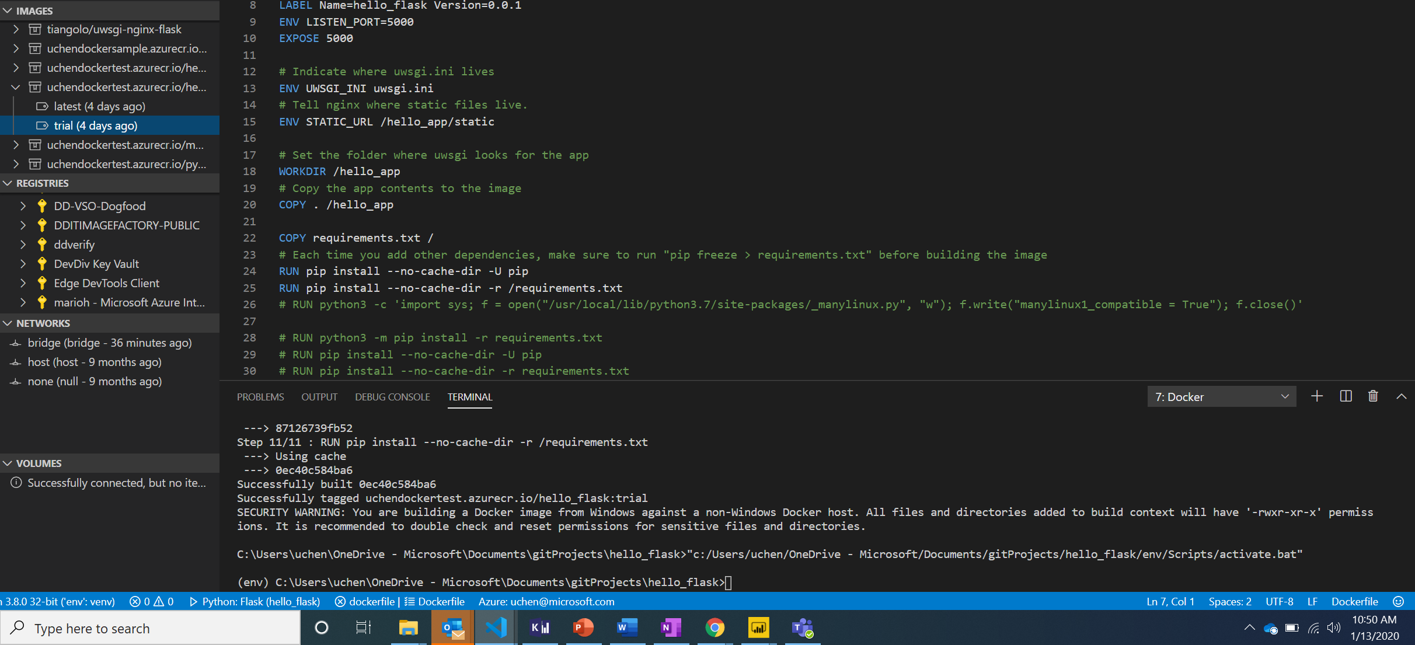
Task: Toggle panel maximization with the chevron icon
Action: [x=1401, y=396]
